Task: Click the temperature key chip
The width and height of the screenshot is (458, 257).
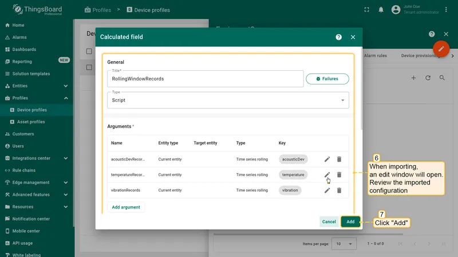Action: click(293, 175)
